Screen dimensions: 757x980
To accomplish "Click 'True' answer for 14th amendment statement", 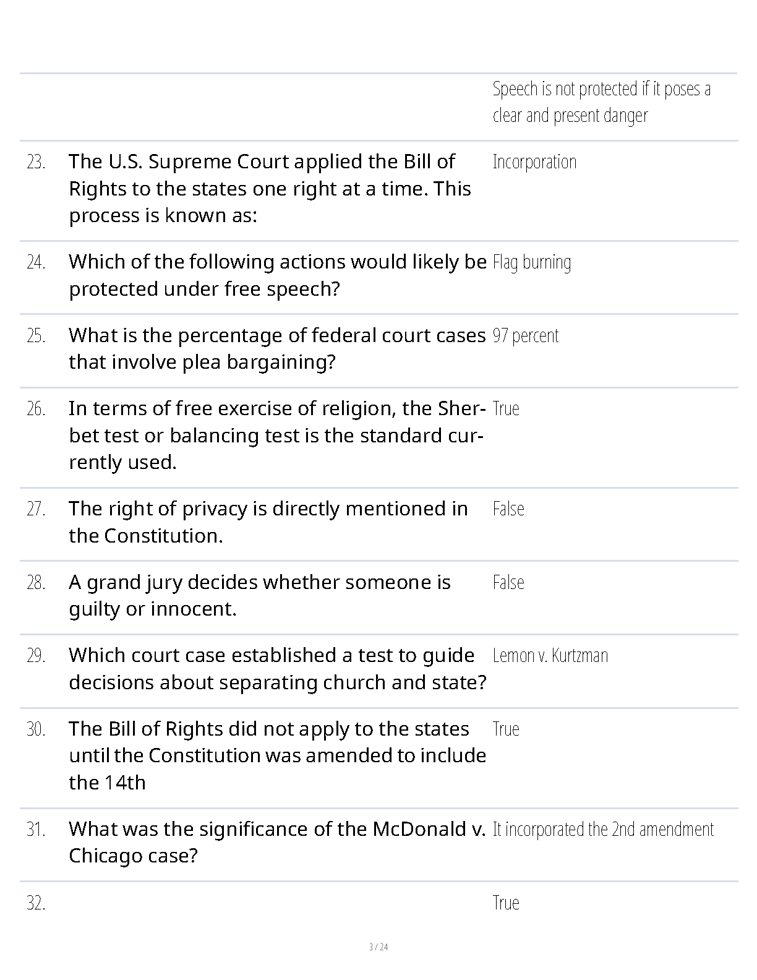I will [x=506, y=729].
